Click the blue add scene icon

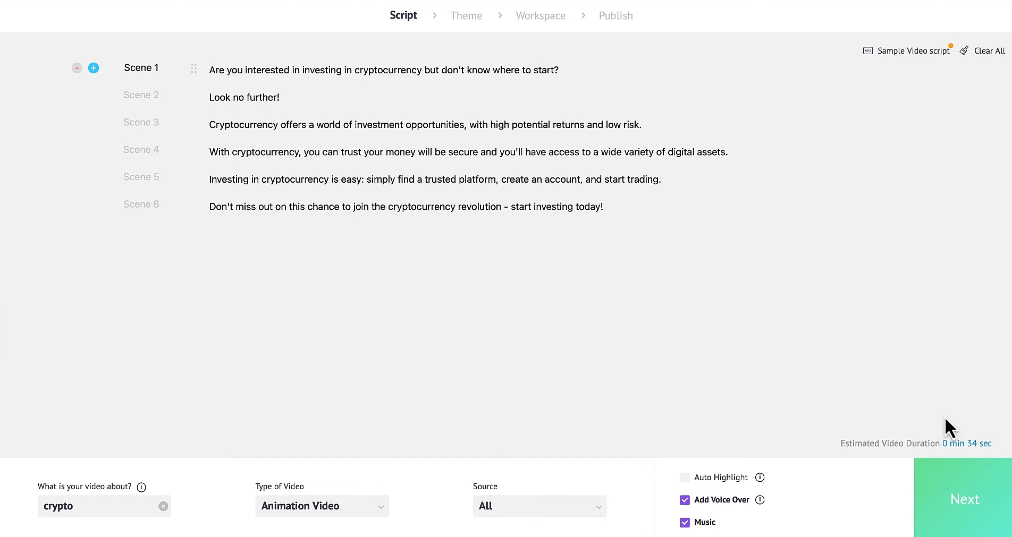click(94, 68)
